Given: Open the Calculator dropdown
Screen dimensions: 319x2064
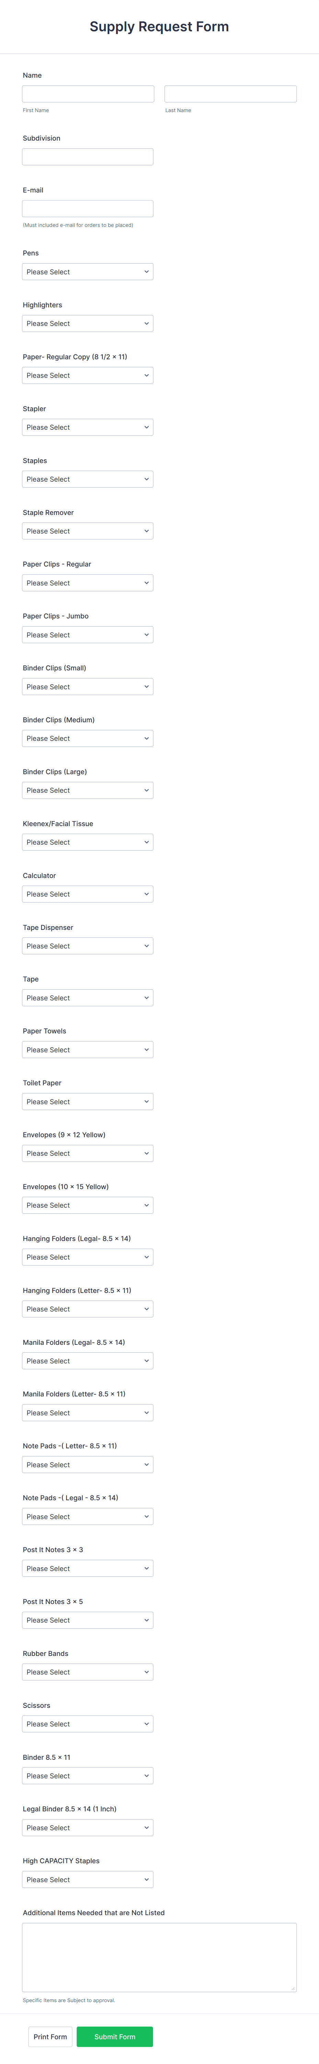Looking at the screenshot, I should 88,894.
